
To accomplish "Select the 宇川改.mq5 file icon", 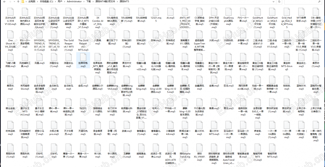I will point(98,147).
